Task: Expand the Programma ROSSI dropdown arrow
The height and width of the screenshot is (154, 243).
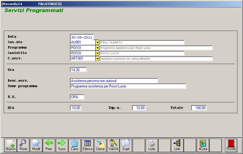Action: click(97, 48)
